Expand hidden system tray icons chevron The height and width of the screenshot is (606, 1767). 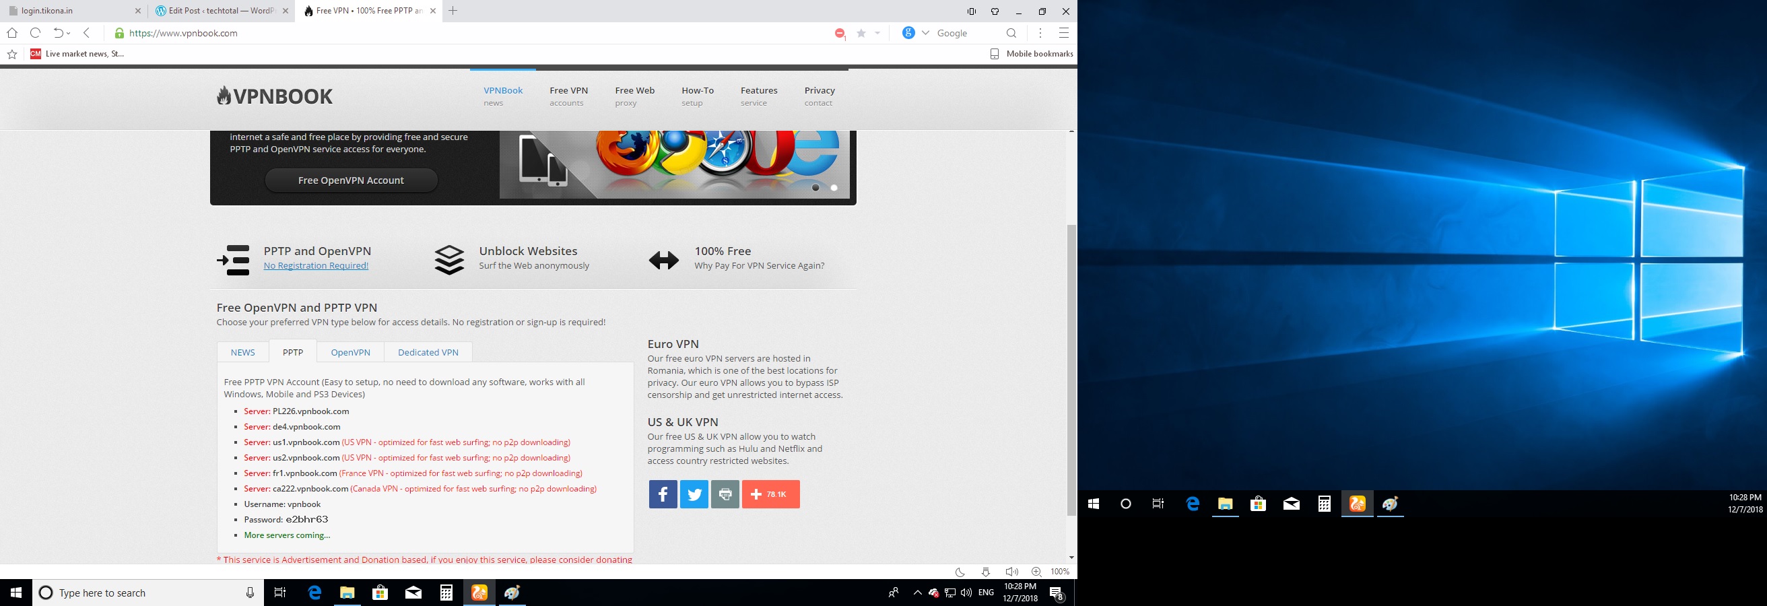[x=917, y=593]
